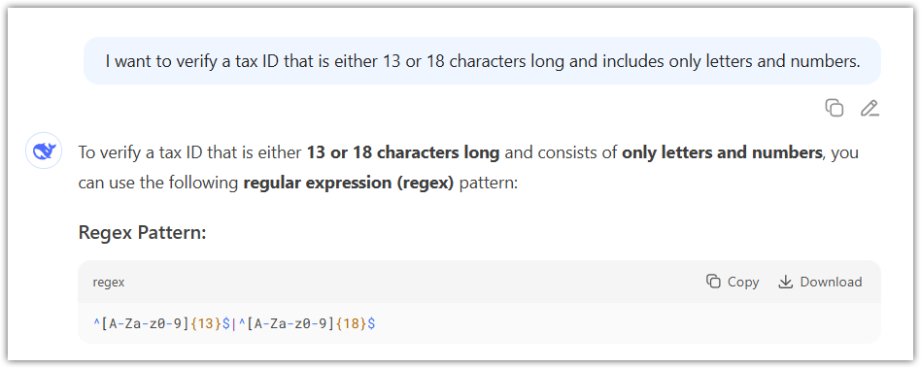921x368 pixels.
Task: Copy the user message using copy icon
Action: tap(835, 108)
